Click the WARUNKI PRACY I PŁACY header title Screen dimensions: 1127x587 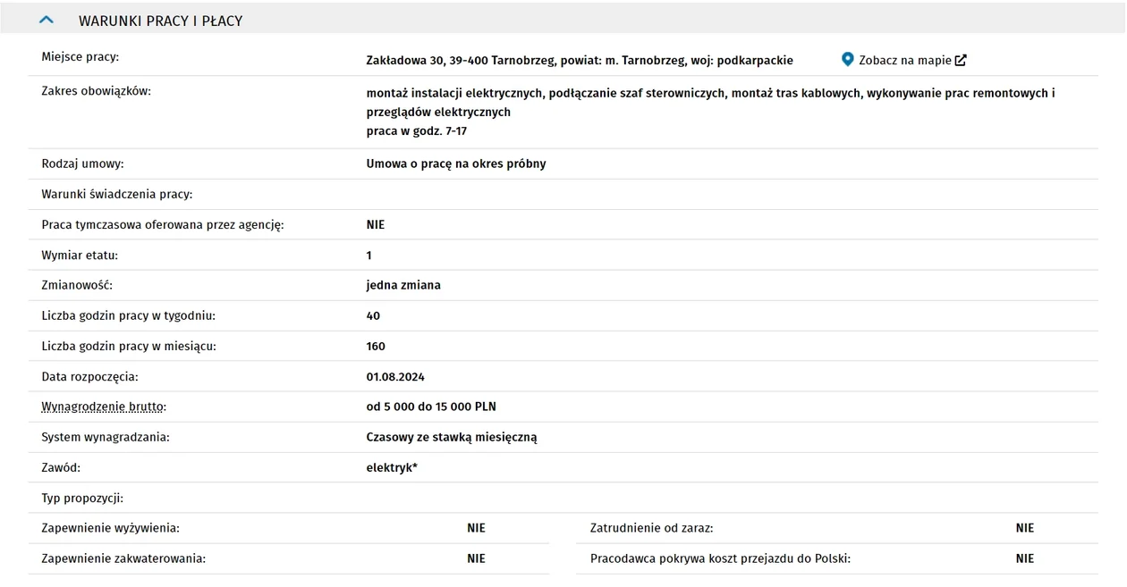[x=161, y=21]
